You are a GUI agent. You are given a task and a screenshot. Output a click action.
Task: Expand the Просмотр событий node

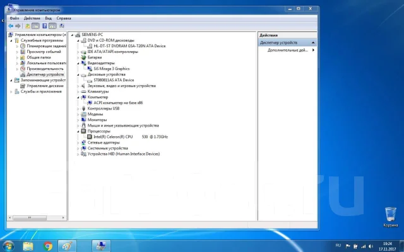point(17,52)
